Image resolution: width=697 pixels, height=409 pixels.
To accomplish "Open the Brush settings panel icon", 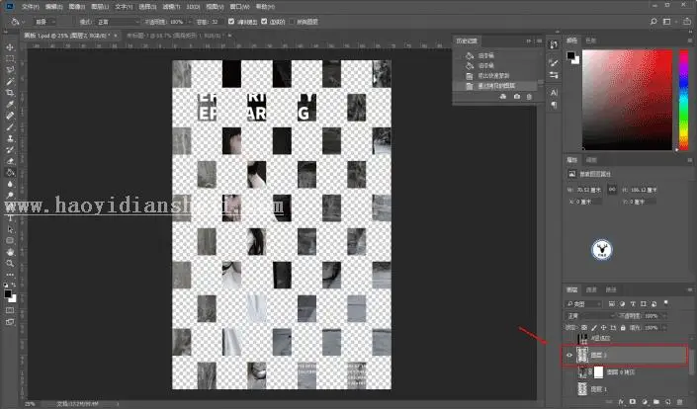I will tap(554, 62).
